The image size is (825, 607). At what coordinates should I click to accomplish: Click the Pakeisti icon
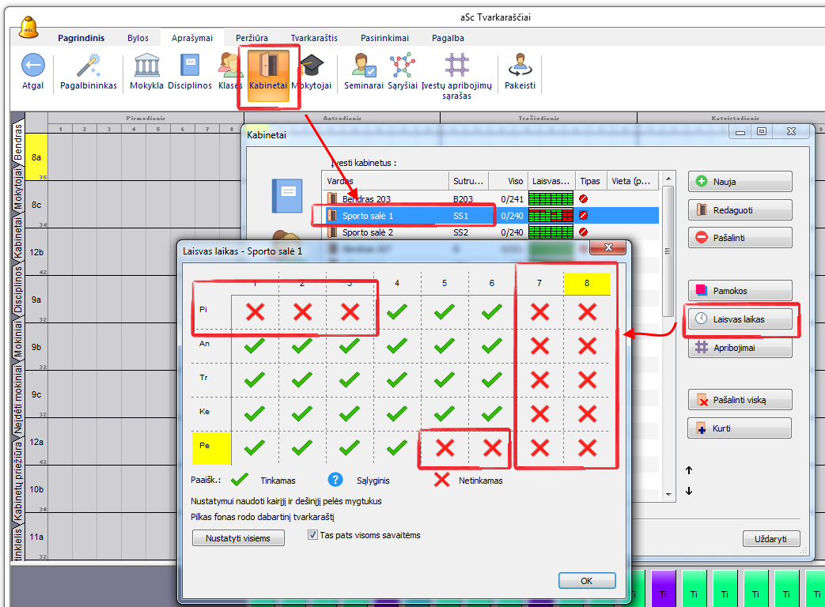click(x=520, y=66)
